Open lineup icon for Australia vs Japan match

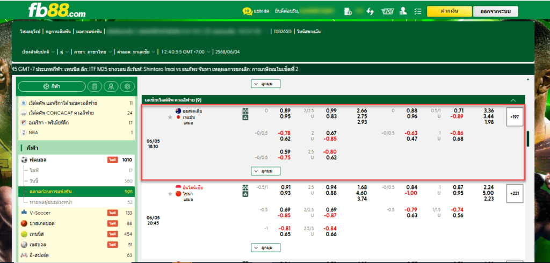[245, 118]
